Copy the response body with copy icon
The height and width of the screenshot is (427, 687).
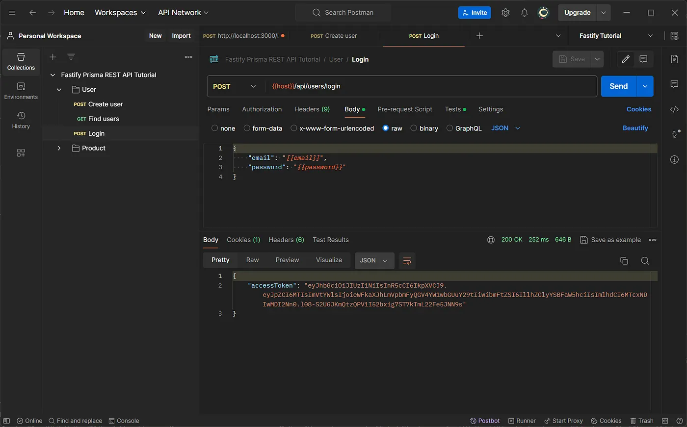click(x=624, y=261)
